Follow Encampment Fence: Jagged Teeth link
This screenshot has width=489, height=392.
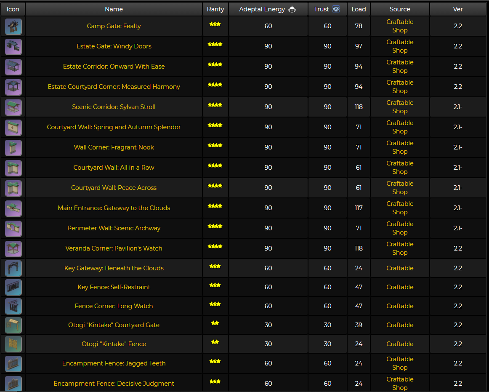pos(114,363)
